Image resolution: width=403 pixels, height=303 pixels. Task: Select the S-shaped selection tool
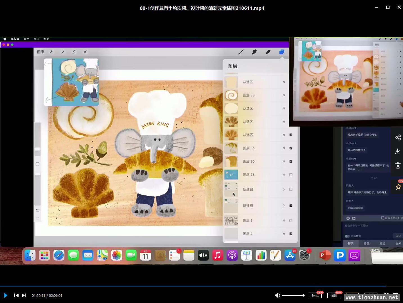[x=74, y=52]
